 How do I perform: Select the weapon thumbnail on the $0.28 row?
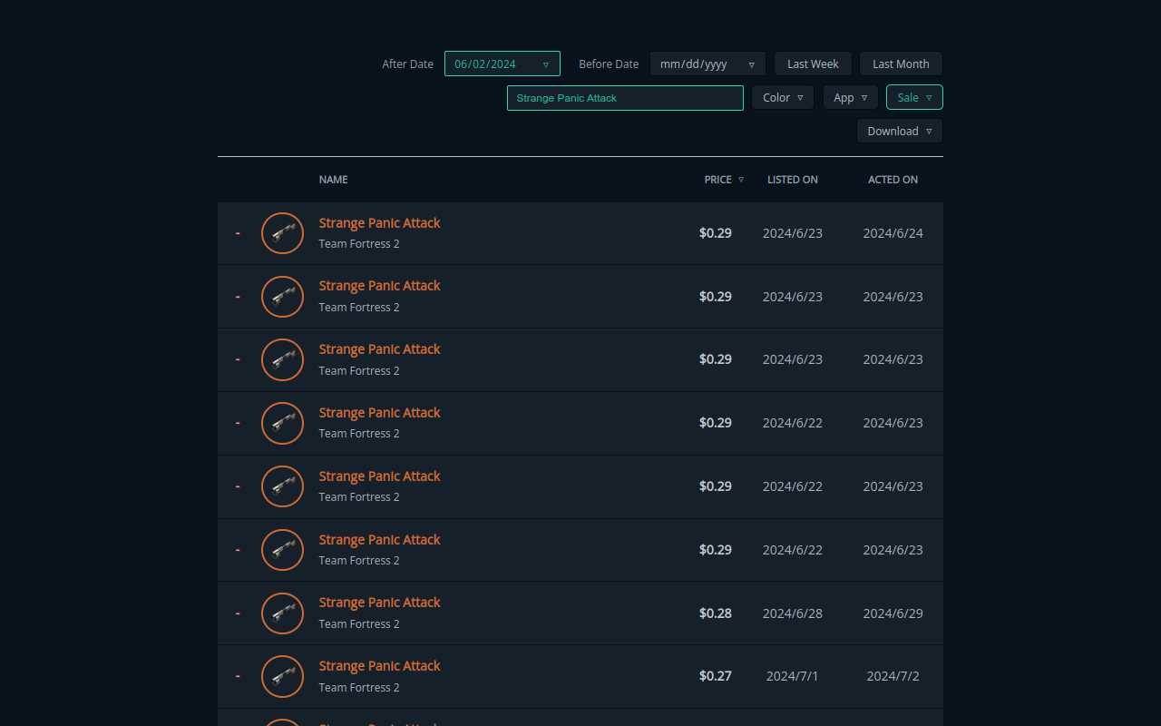282,613
